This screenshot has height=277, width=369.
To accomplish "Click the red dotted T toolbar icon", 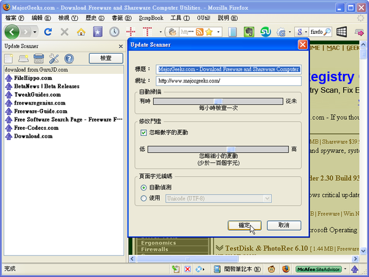I will [148, 32].
